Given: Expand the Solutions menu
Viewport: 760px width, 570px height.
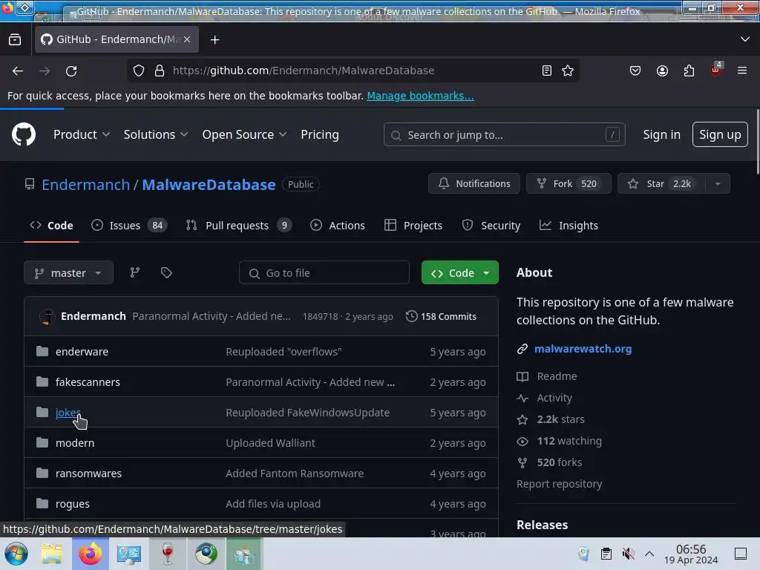Looking at the screenshot, I should [x=156, y=134].
